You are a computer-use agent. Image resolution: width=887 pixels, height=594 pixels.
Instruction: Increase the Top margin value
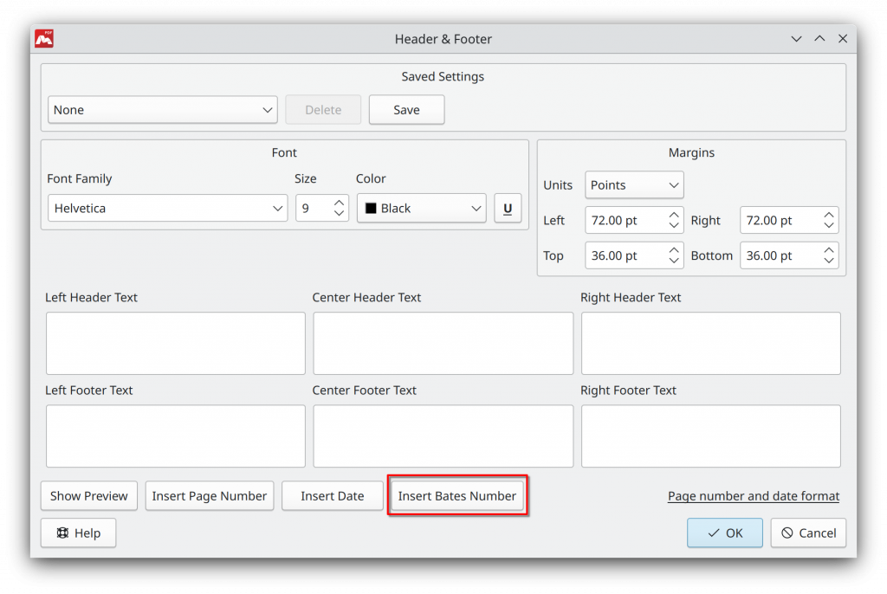tap(674, 251)
